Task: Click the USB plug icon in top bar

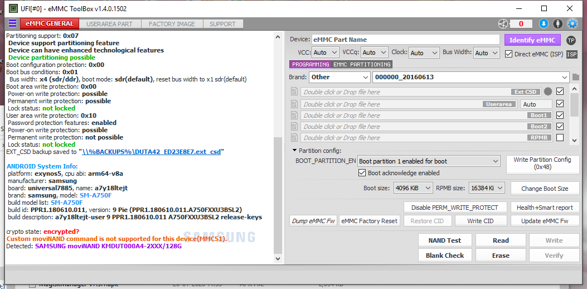Action: 558,23
